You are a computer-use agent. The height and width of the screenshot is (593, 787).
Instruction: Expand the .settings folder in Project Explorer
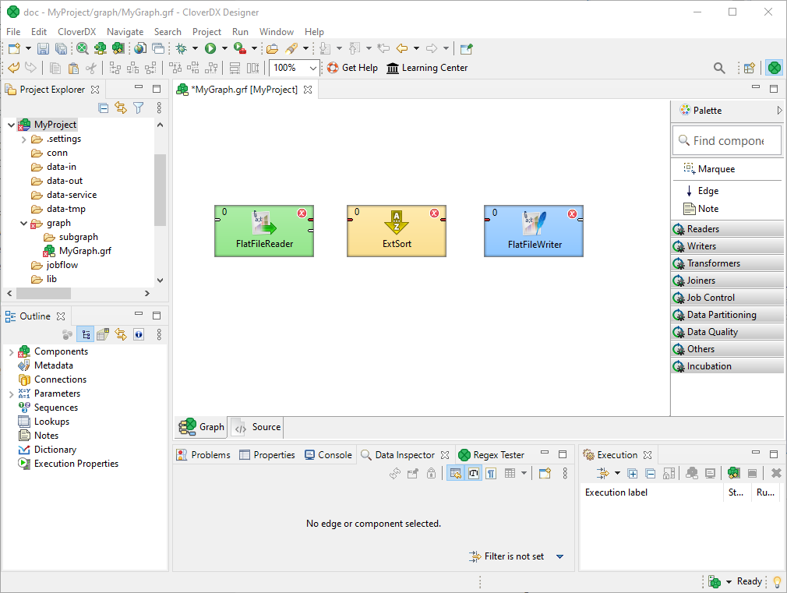pos(23,139)
